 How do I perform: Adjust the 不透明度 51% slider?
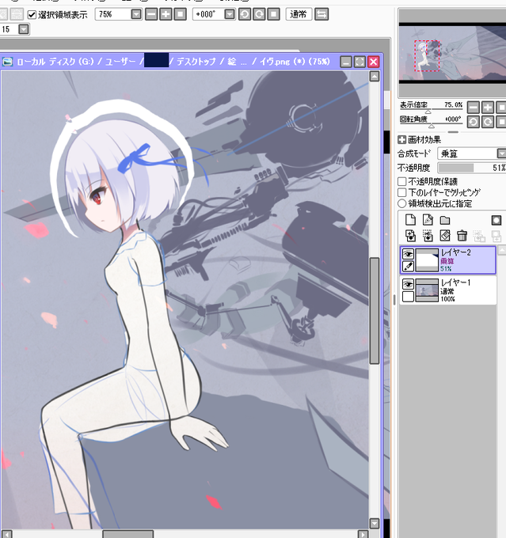pos(472,168)
